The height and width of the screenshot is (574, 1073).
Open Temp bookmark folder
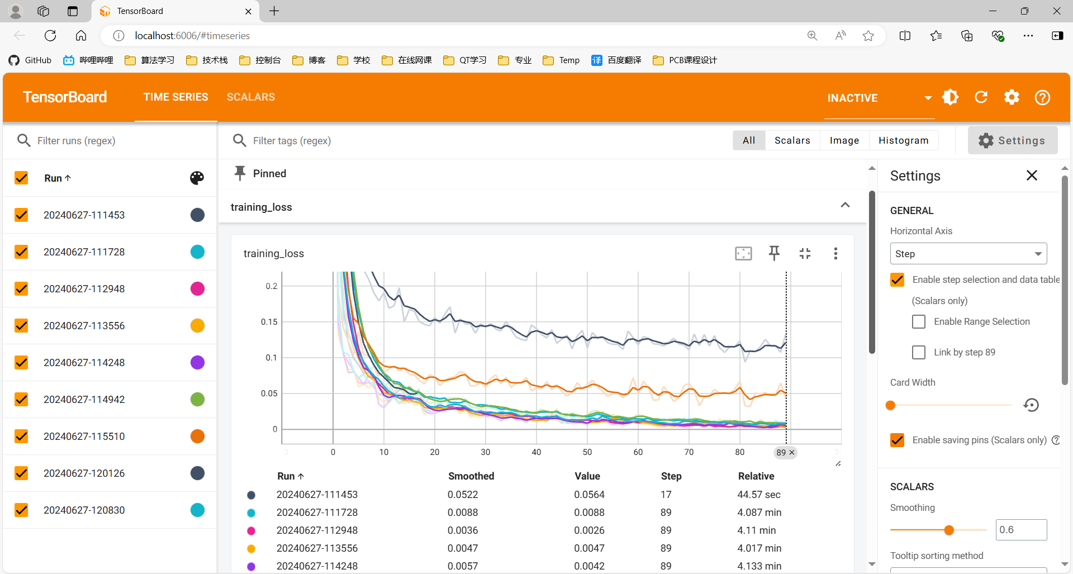click(x=561, y=60)
